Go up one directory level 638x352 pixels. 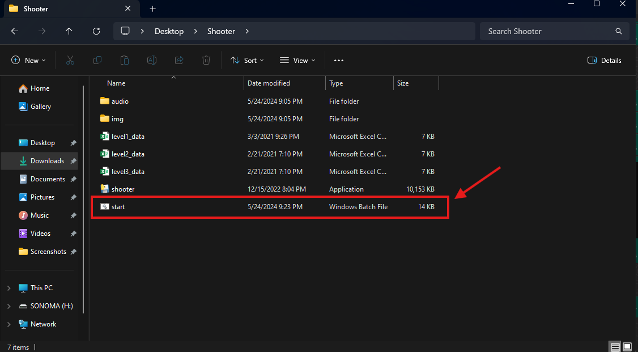(x=69, y=31)
